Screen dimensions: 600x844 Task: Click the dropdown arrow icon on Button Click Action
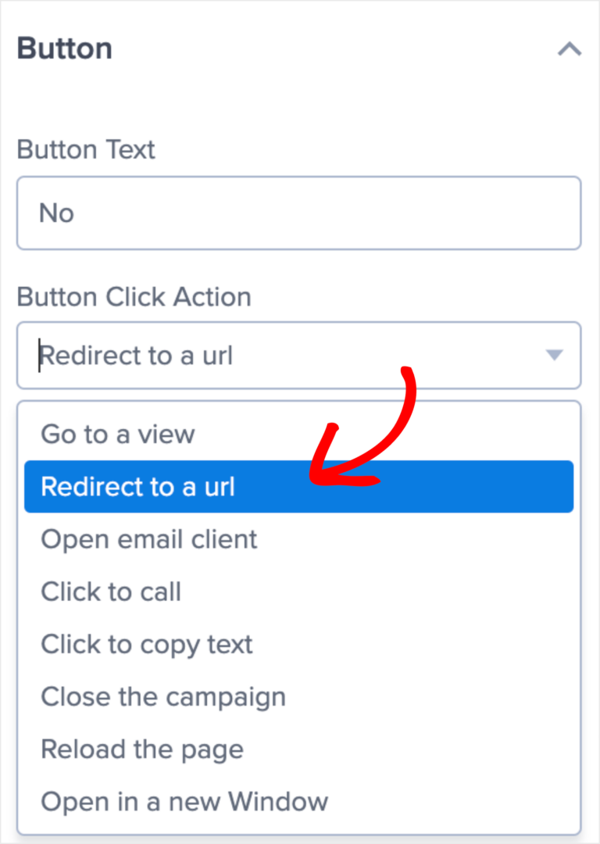554,355
